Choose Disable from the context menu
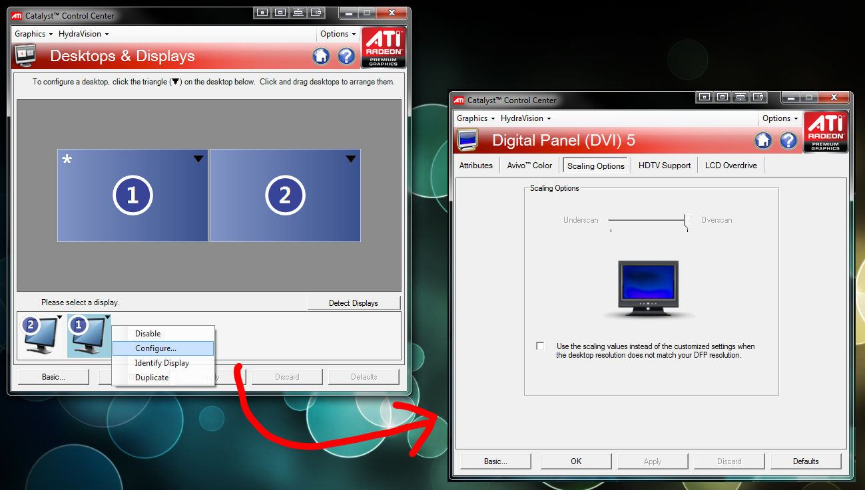Viewport: 865px width, 490px height. pos(164,334)
